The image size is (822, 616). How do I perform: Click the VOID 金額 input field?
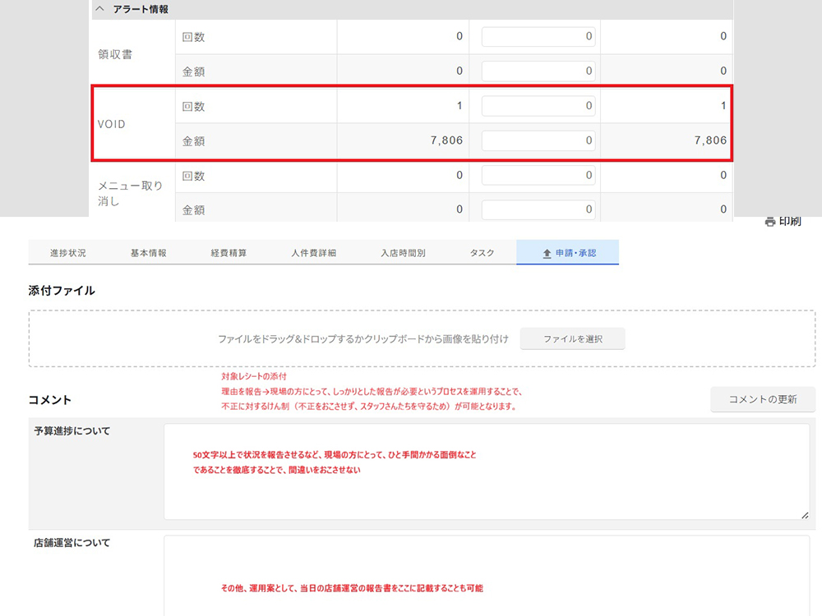coord(538,141)
